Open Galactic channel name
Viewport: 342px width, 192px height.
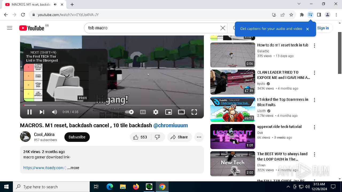[263, 51]
